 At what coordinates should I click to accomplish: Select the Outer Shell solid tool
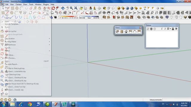139,17
